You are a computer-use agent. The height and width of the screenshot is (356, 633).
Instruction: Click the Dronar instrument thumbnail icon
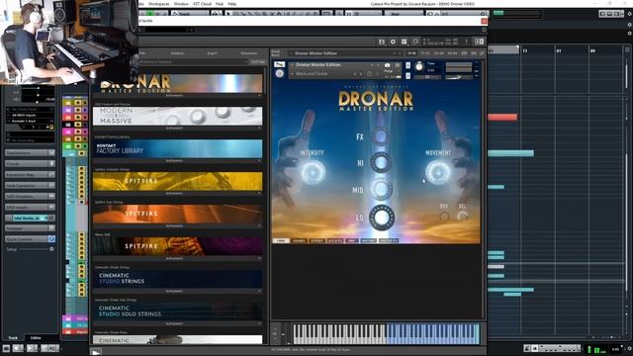pyautogui.click(x=279, y=64)
